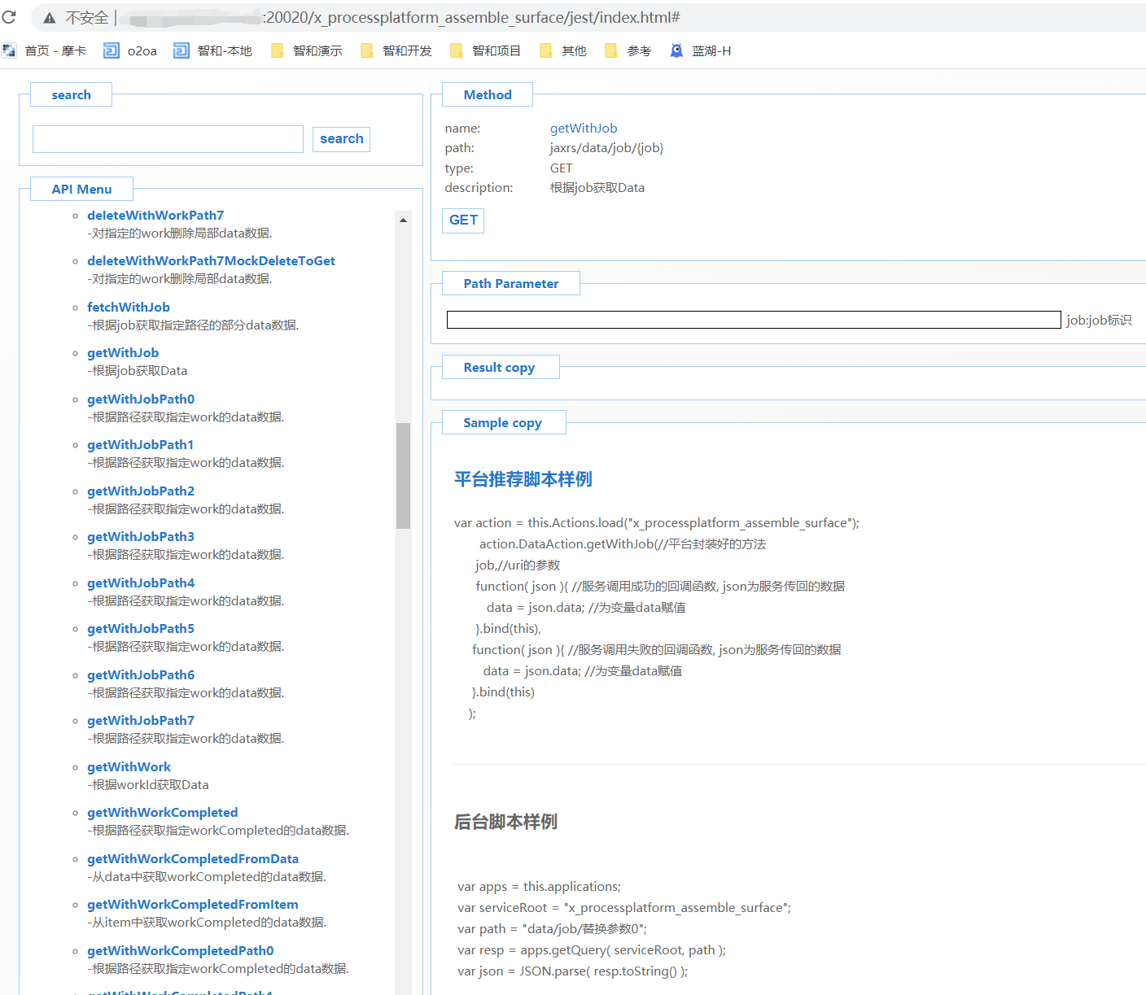Click the API Menu scroll up arrow
This screenshot has width=1146, height=995.
[403, 220]
